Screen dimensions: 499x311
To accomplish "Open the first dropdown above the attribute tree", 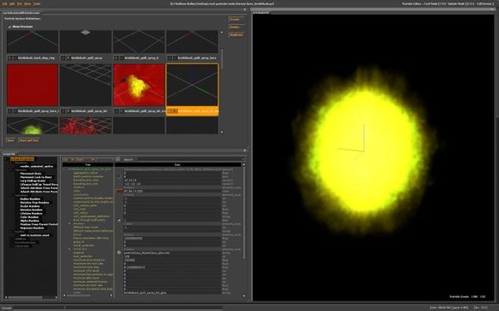I will pos(69,160).
